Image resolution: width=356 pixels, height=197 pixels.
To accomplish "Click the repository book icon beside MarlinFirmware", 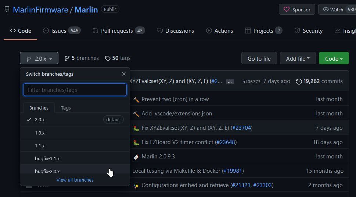I will click(x=7, y=9).
